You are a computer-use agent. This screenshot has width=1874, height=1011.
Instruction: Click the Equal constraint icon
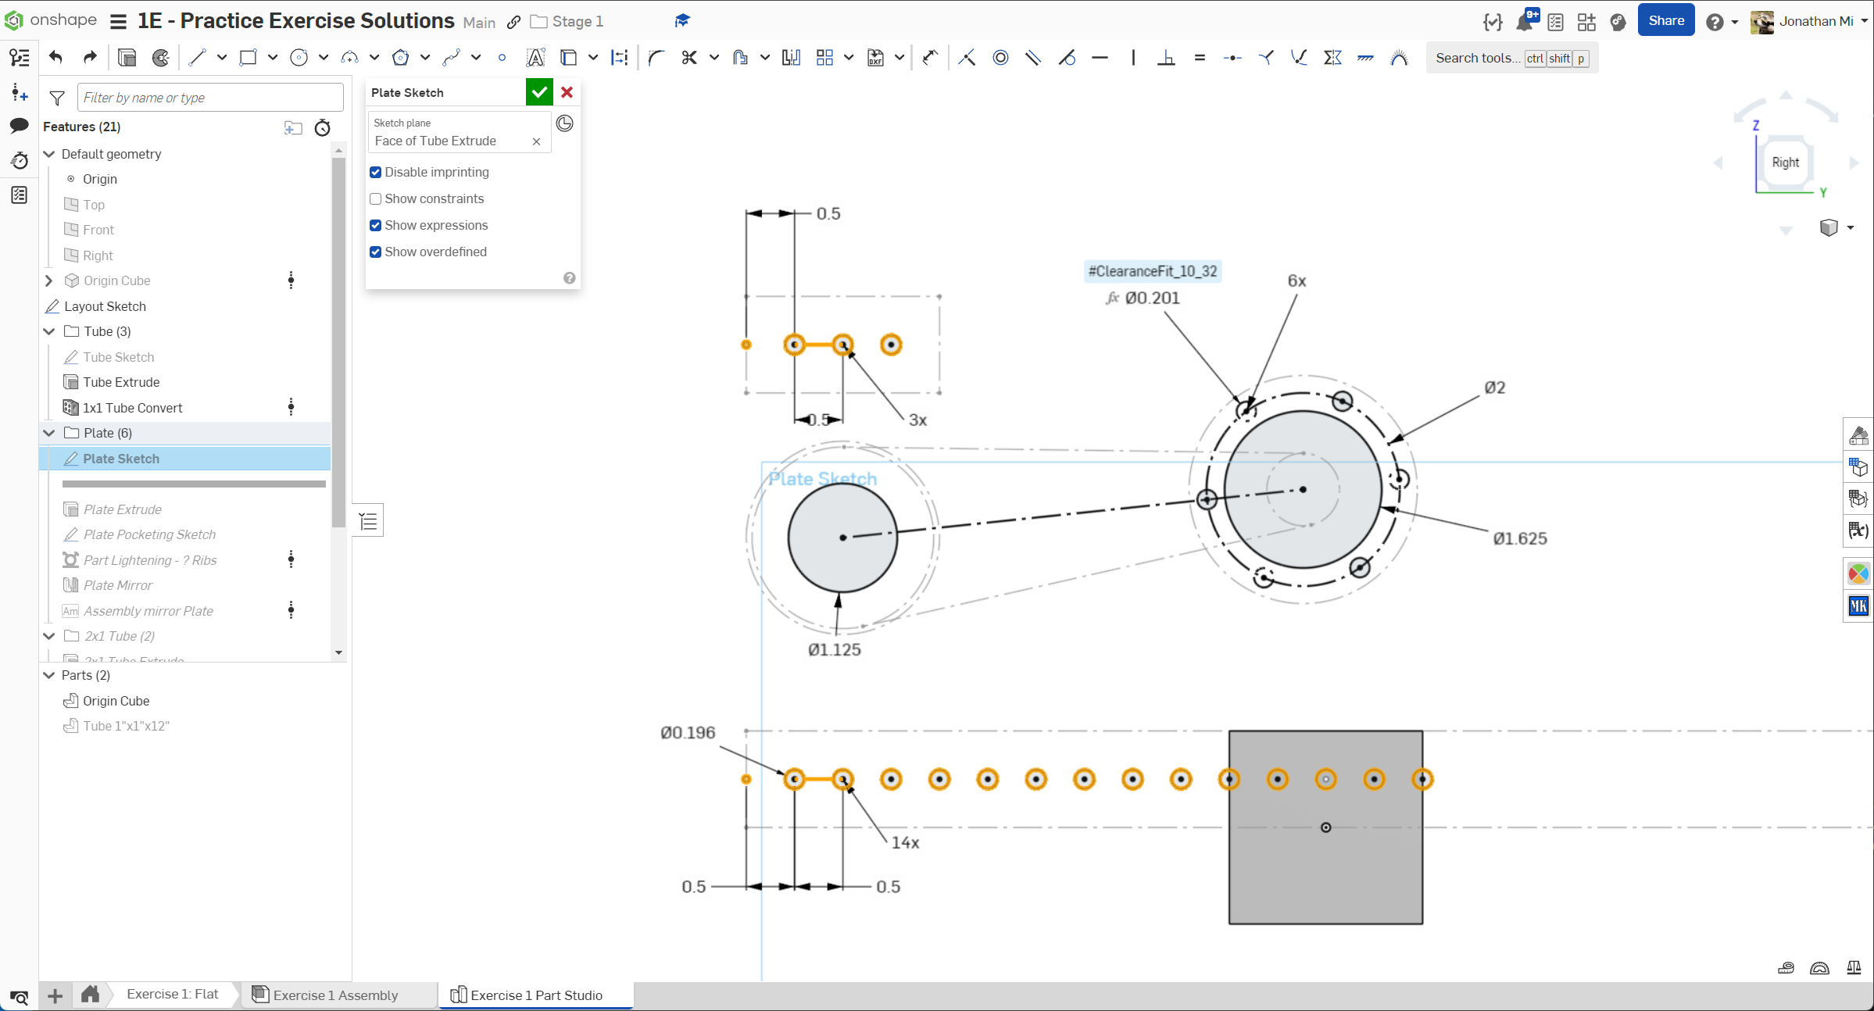tap(1200, 57)
